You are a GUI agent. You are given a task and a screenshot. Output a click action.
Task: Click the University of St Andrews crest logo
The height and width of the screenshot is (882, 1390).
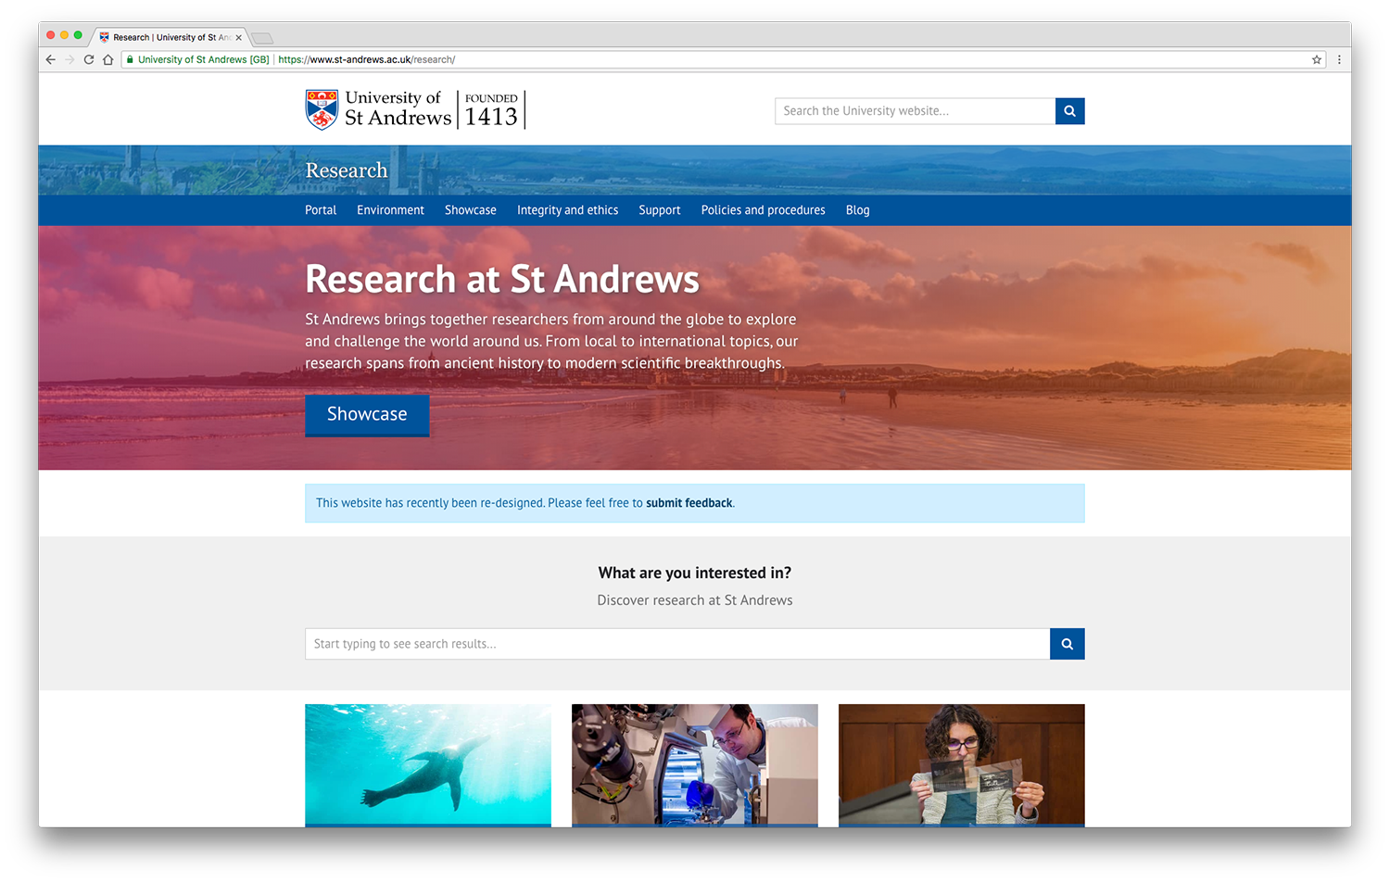pos(322,109)
